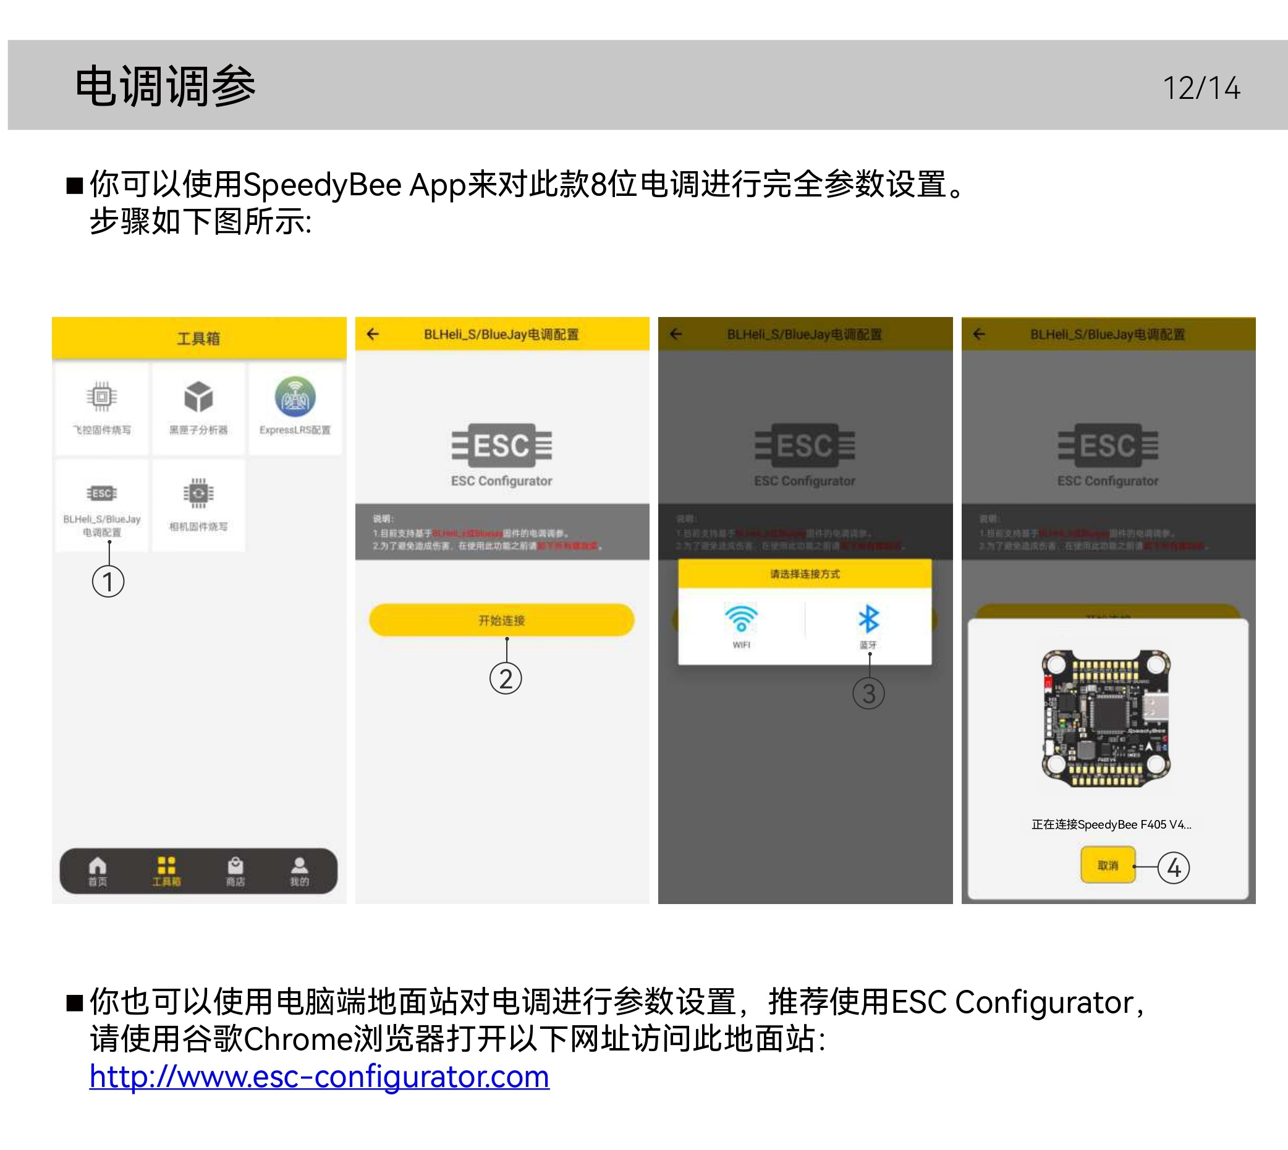Click the 电调调参 page title
Viewport: 1288px width, 1150px height.
(165, 86)
